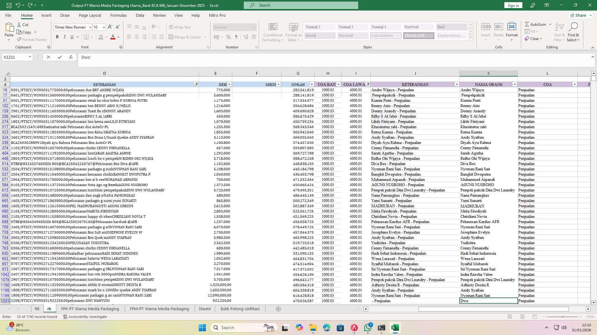597x335 pixels.
Task: Click the AutoSum icon
Action: [528, 24]
